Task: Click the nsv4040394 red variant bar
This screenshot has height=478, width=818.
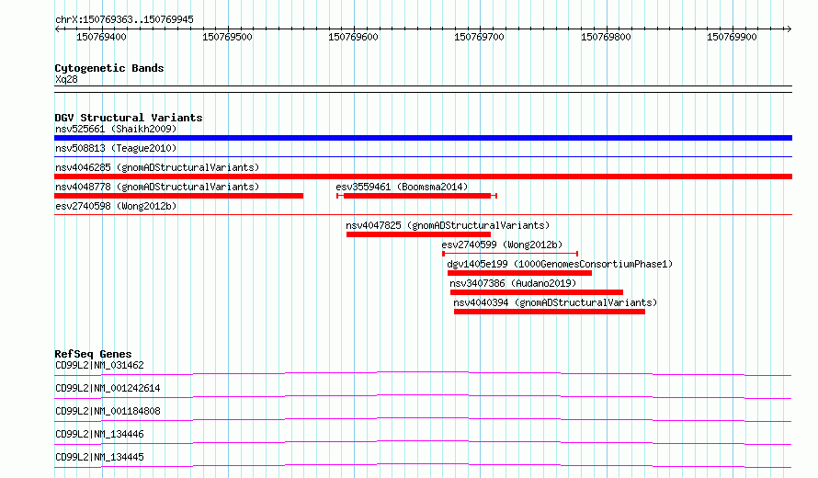Action: click(550, 312)
